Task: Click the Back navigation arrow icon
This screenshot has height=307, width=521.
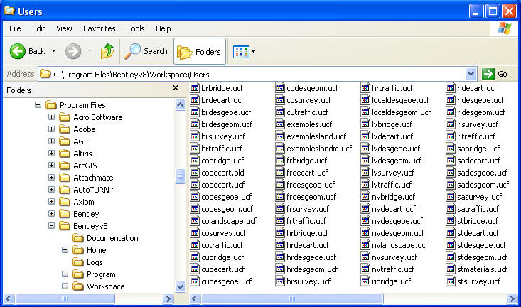Action: point(18,51)
